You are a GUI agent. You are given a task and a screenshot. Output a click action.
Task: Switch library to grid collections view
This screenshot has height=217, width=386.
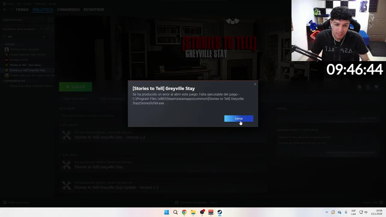click(x=50, y=20)
